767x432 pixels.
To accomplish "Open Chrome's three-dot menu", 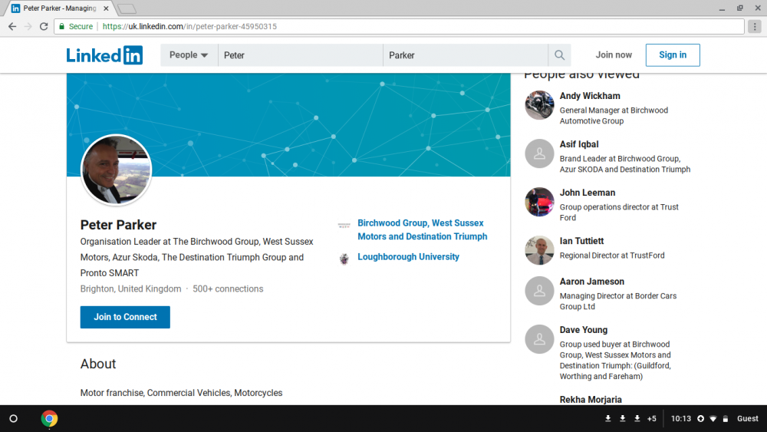I will tap(755, 26).
